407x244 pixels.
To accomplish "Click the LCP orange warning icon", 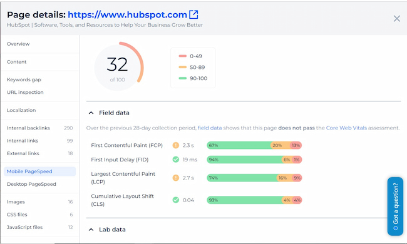I will 176,178.
